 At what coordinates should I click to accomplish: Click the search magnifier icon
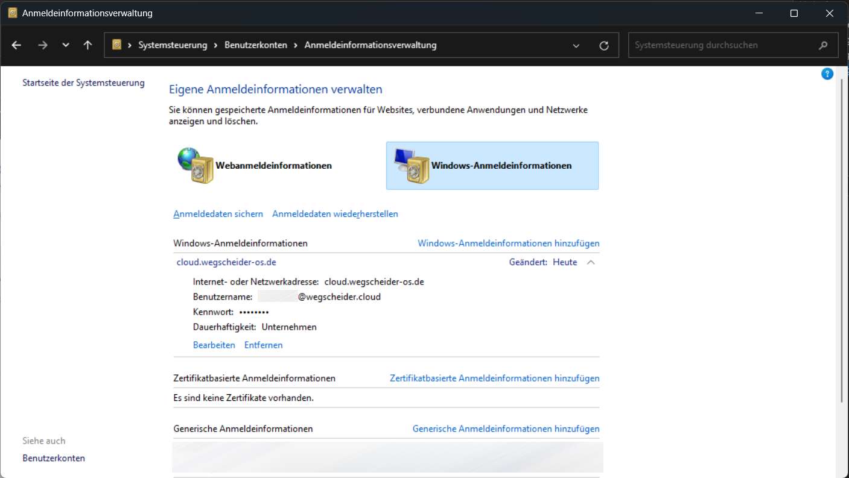click(x=823, y=45)
